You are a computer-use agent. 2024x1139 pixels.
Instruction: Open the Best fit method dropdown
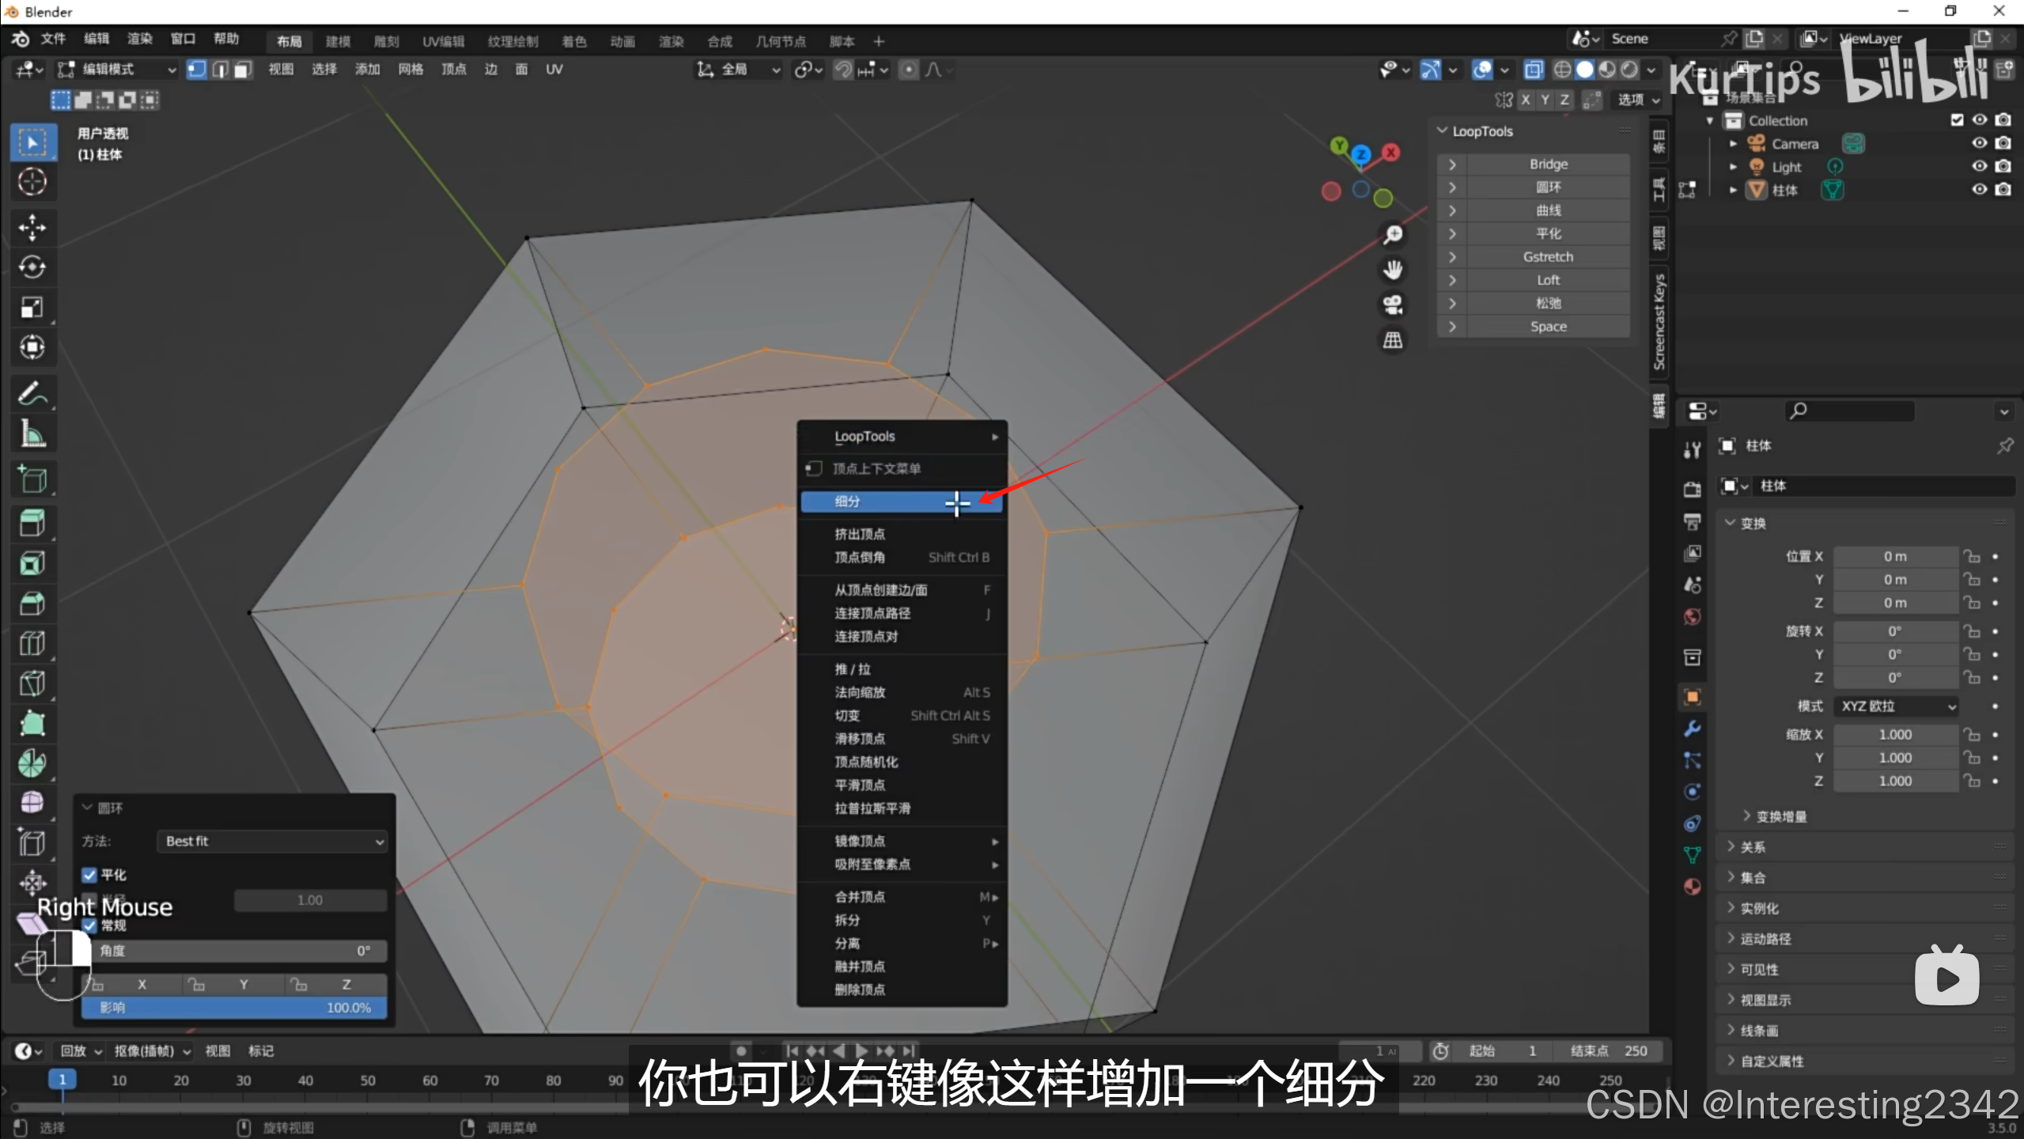272,842
